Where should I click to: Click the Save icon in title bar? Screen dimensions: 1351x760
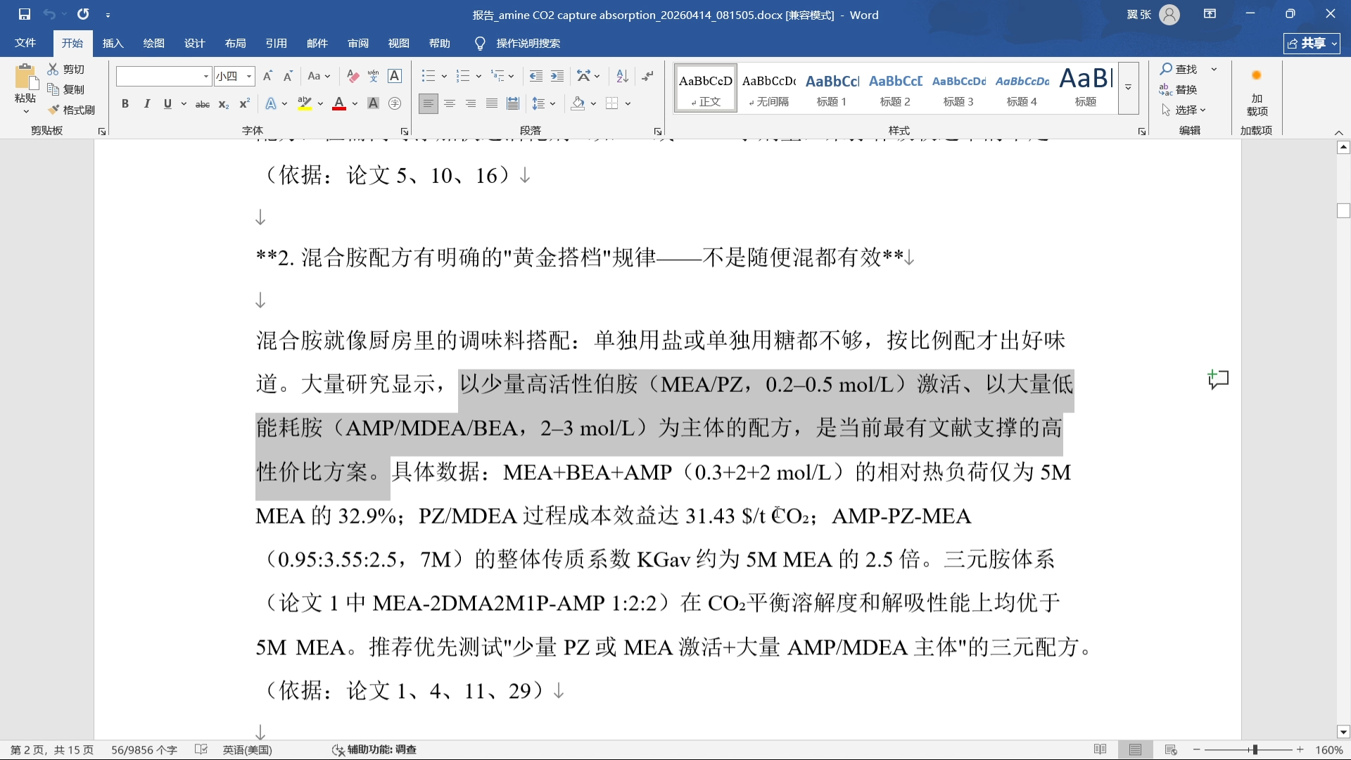[x=24, y=14]
